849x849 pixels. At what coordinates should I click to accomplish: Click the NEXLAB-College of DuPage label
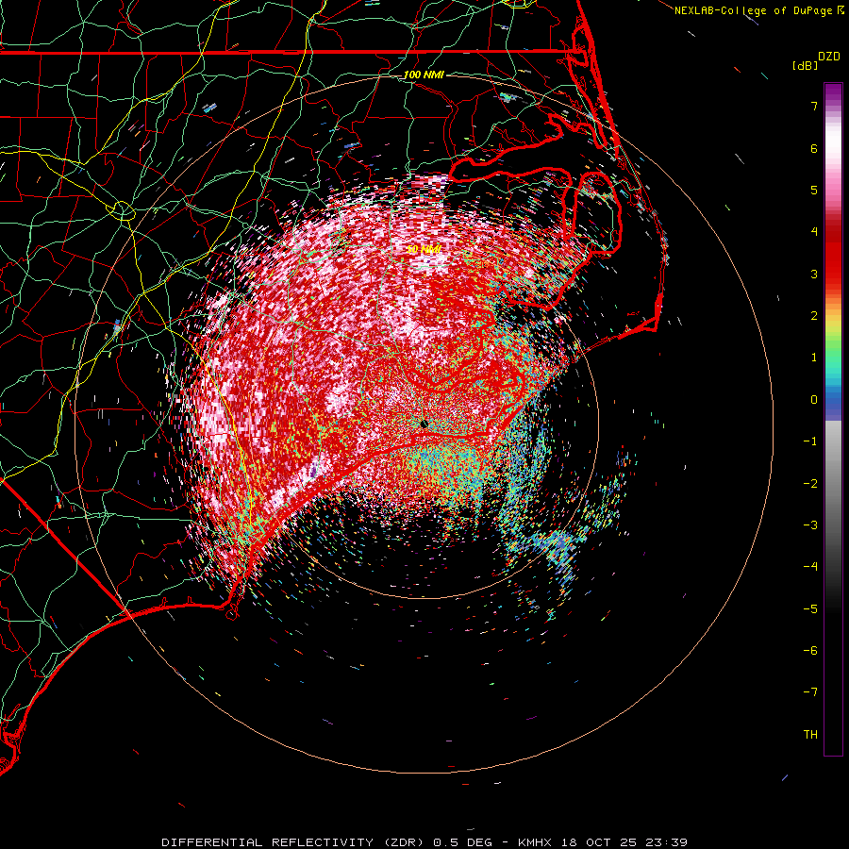754,10
